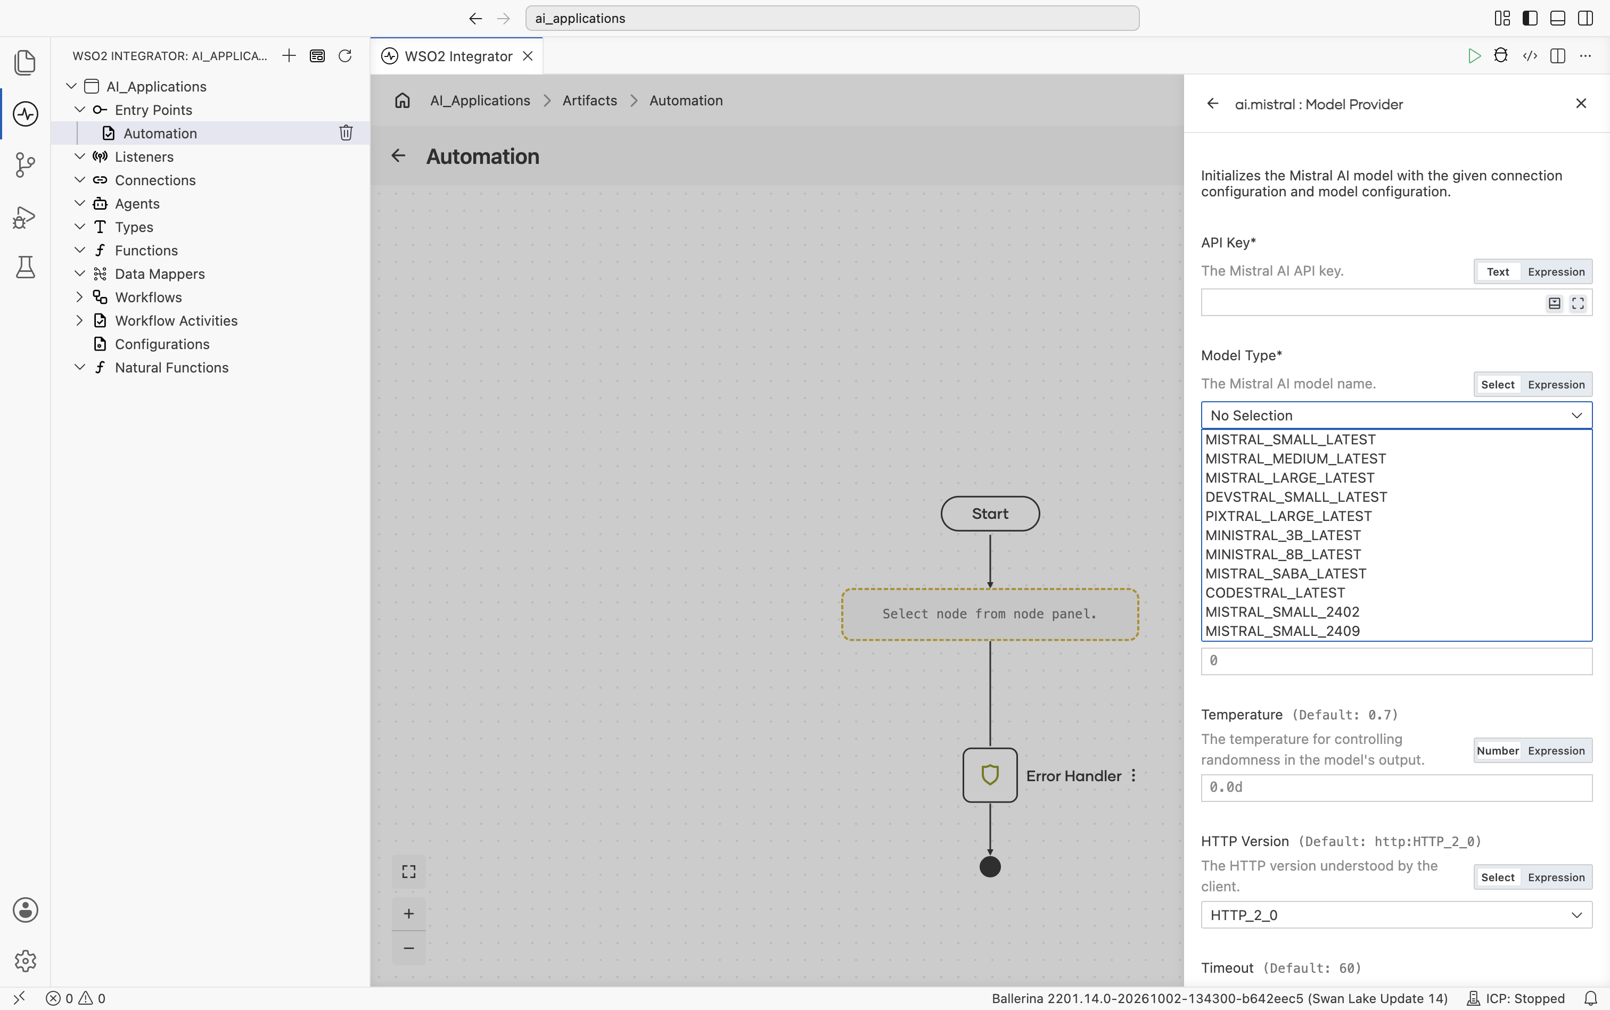1610x1010 pixels.
Task: Open the Run and Debug view
Action: [x=24, y=217]
